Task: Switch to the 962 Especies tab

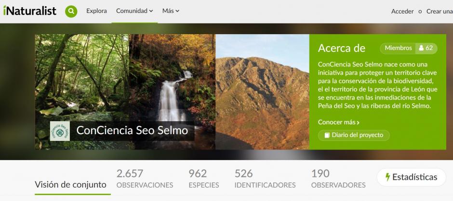Action: (204, 179)
